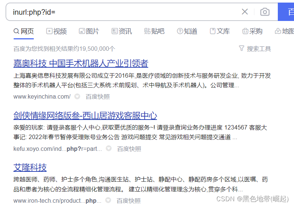Open image search via camera icon
This screenshot has height=206, width=294.
click(x=265, y=12)
